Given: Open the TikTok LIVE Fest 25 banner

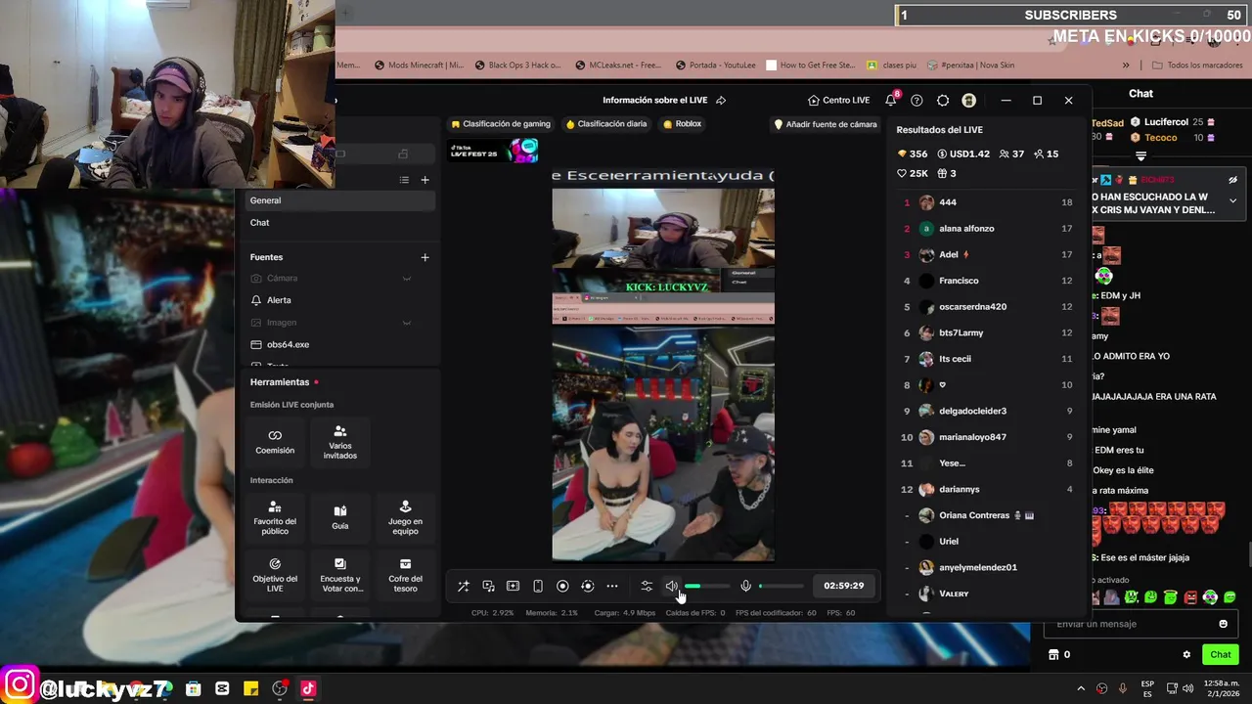Looking at the screenshot, I should coord(494,151).
